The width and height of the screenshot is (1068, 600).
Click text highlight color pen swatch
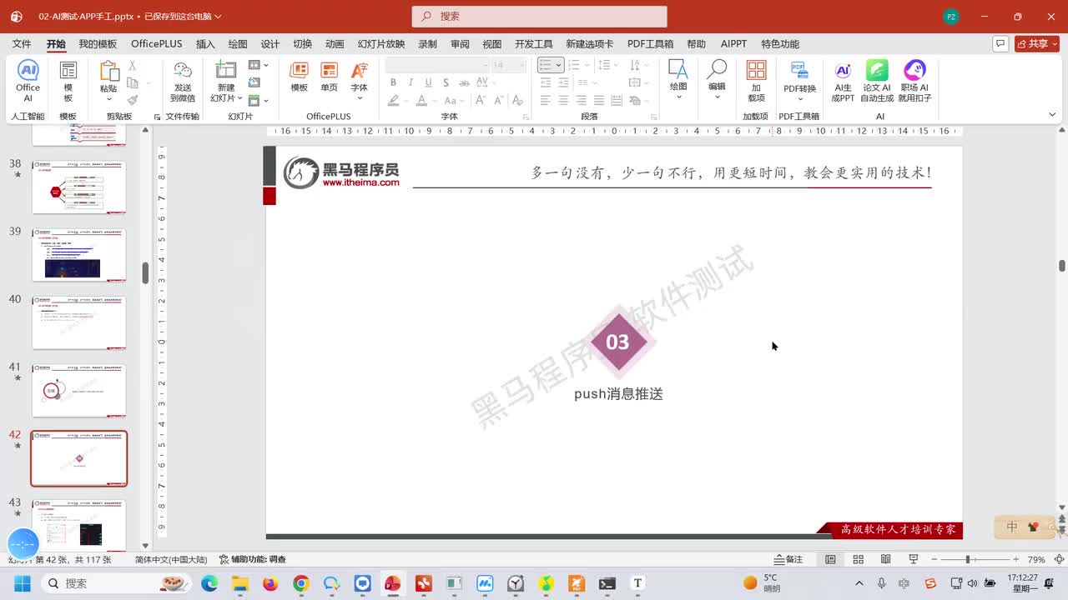click(394, 100)
